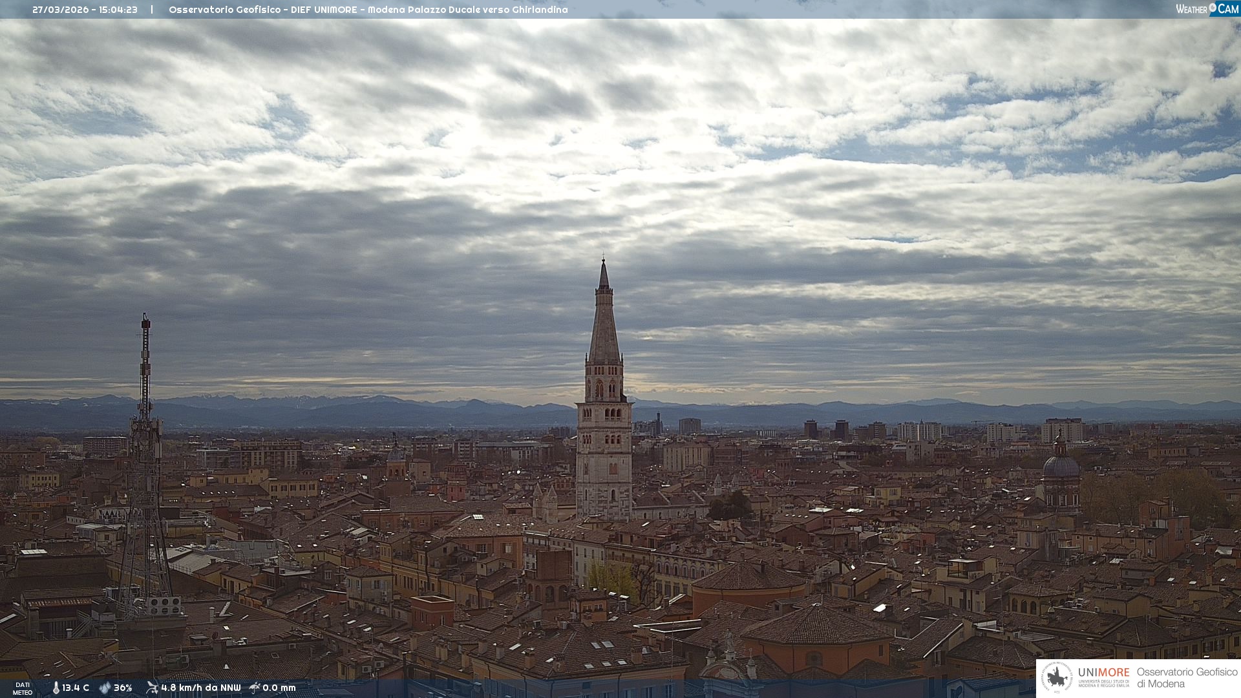Open the Osservatorio Geofisico di Modena label
The width and height of the screenshot is (1241, 698).
[1187, 678]
